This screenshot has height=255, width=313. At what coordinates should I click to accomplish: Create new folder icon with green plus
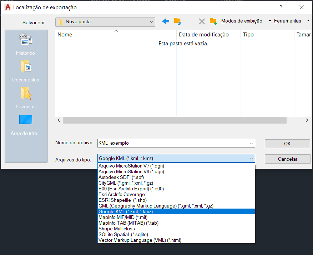pyautogui.click(x=213, y=21)
